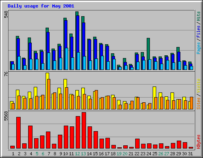Image resolution: width=203 pixels, height=158 pixels.
Task: Click the red KBytes bar for day 13
Action: click(84, 130)
